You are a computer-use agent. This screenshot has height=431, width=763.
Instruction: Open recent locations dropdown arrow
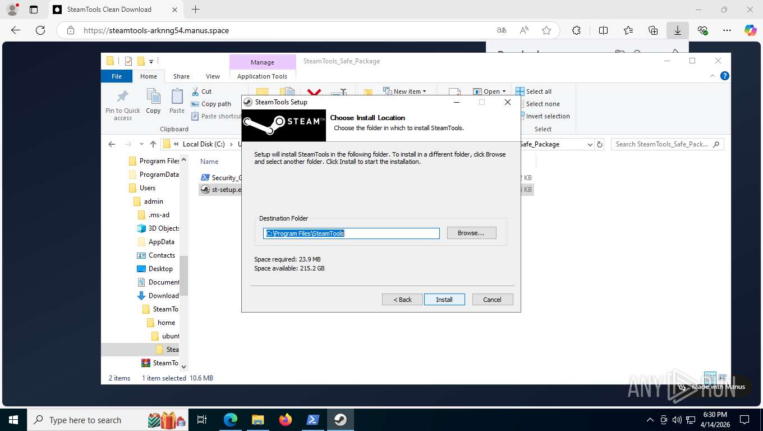[x=141, y=144]
